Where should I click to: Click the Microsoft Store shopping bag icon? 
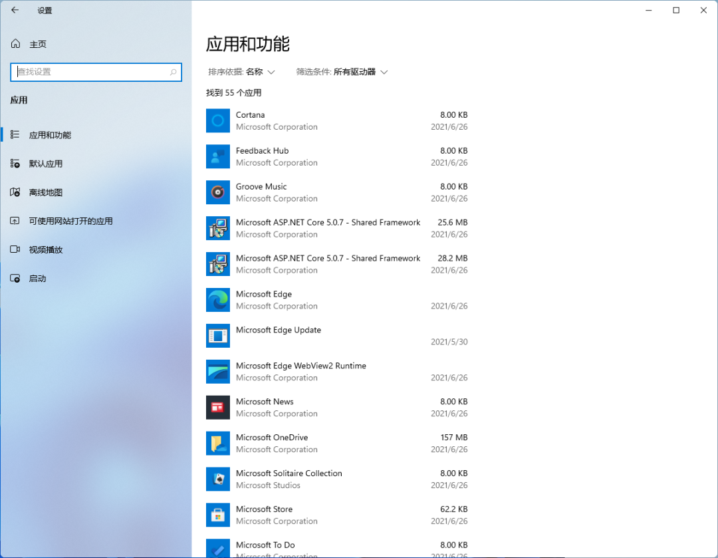coord(217,515)
